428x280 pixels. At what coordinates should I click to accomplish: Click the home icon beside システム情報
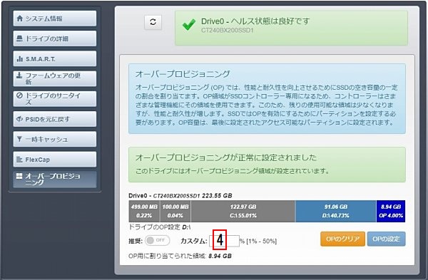point(20,19)
